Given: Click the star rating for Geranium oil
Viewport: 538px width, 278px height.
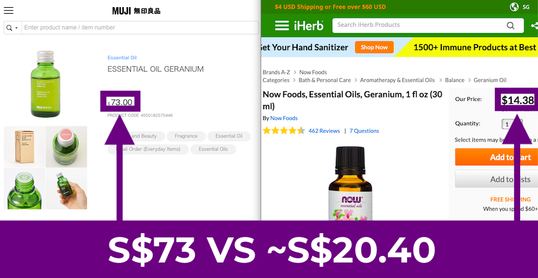Looking at the screenshot, I should point(284,131).
